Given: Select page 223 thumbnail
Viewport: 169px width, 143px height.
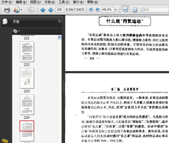Looking at the screenshot, I should coord(27,77).
